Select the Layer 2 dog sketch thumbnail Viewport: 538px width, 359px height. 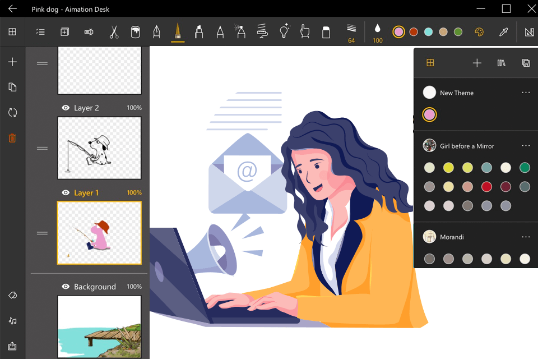tap(100, 148)
